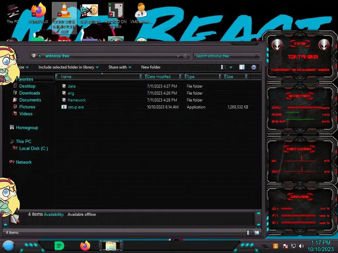Screen dimensions: 338x253
Task: Open File Explorer taskbar button
Action: tap(111, 246)
